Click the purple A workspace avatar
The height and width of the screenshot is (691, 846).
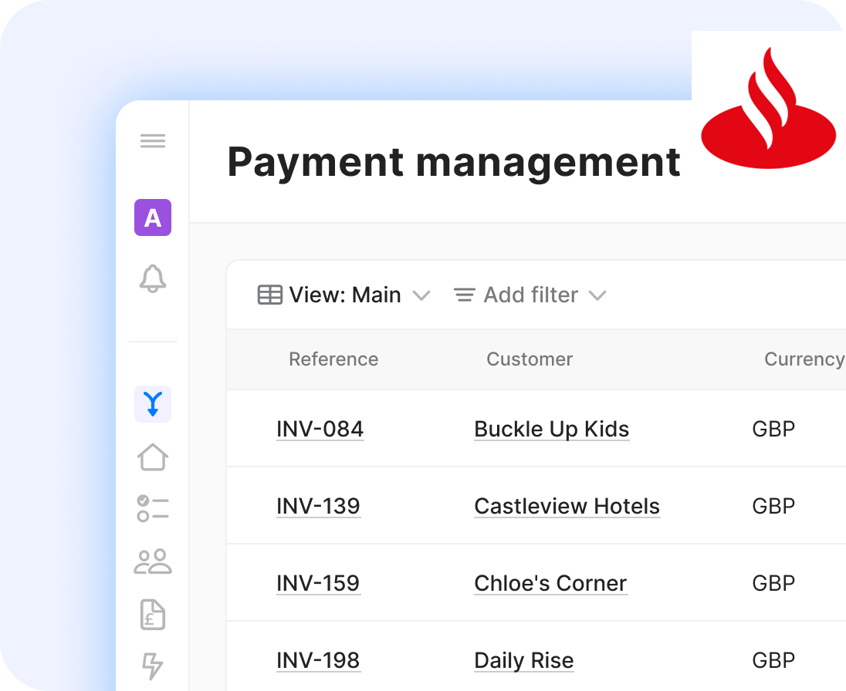(153, 217)
